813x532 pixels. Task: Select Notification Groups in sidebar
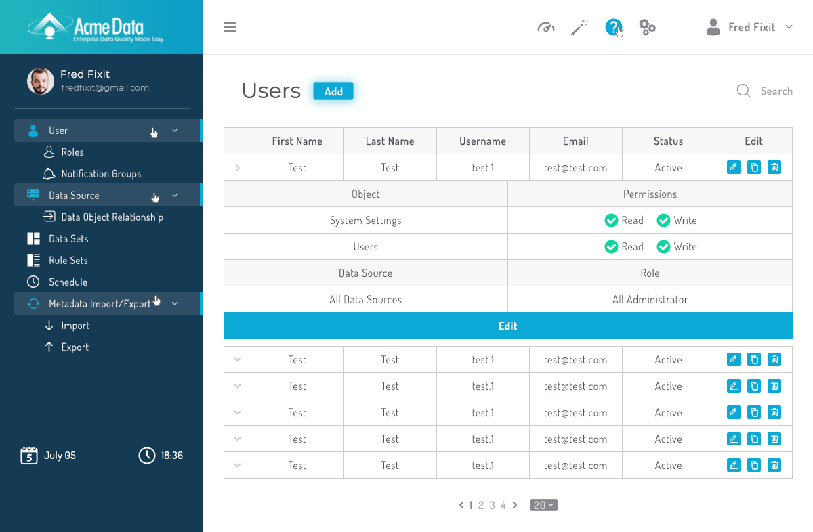coord(101,174)
